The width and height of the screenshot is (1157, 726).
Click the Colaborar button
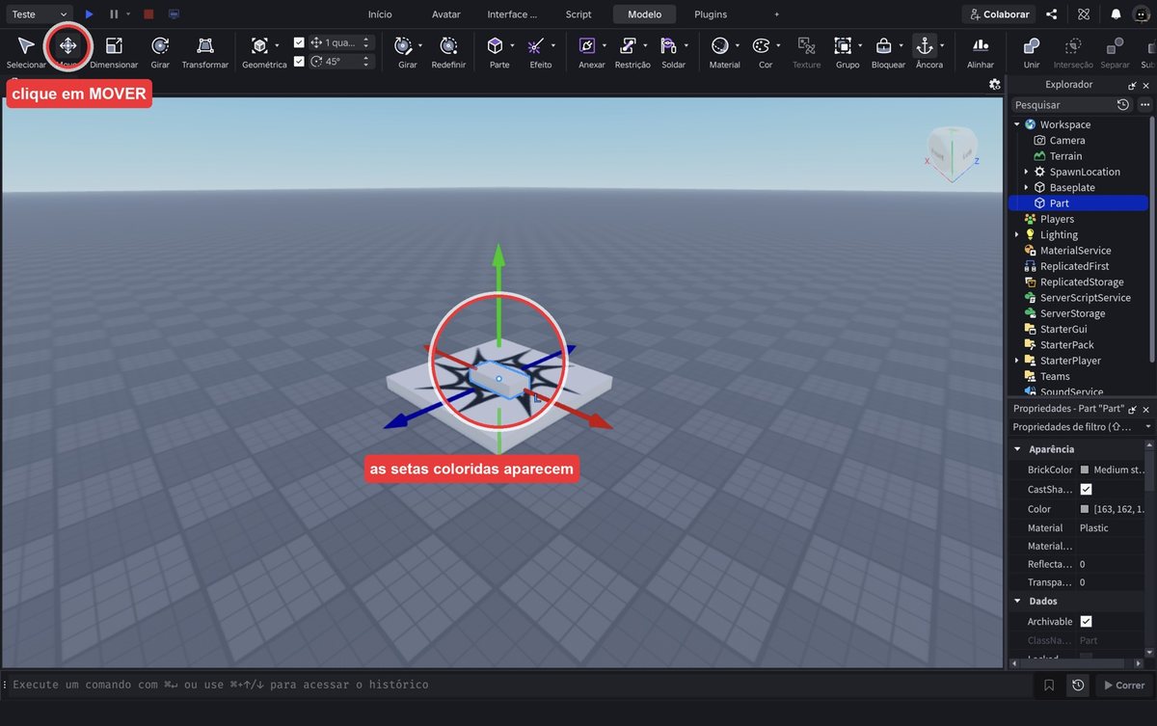pyautogui.click(x=999, y=14)
